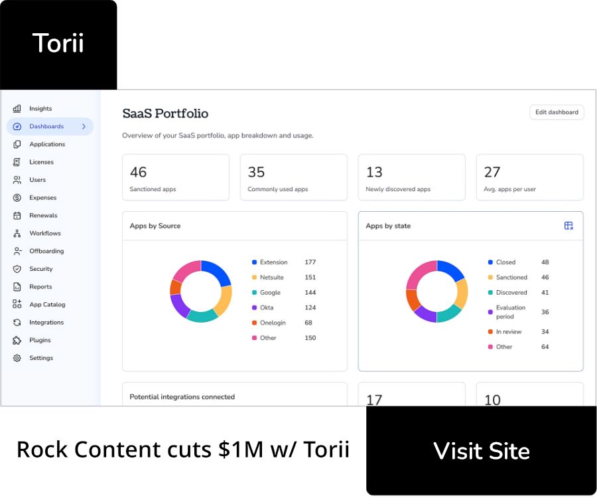Click the Settings gear icon

pyautogui.click(x=17, y=358)
